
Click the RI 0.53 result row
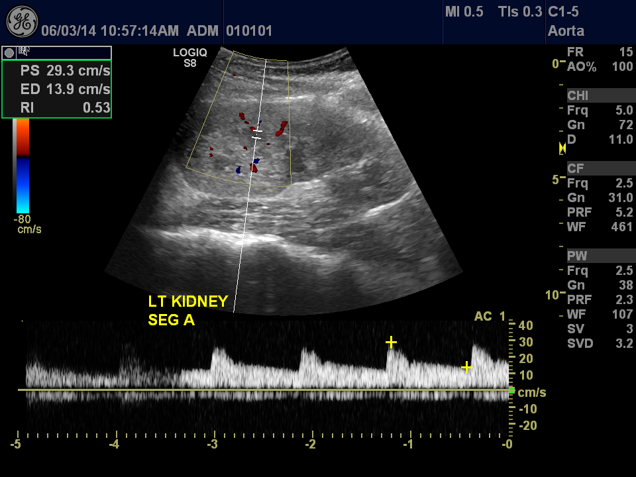pos(65,107)
